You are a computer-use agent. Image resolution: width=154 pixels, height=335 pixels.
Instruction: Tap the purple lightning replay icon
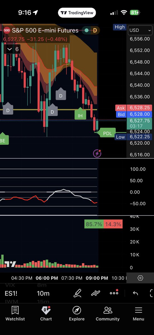pos(97,153)
